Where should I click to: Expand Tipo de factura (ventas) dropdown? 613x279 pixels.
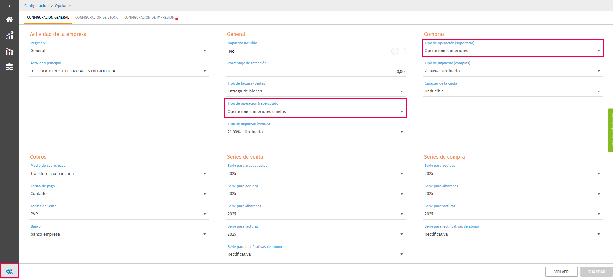pyautogui.click(x=316, y=91)
